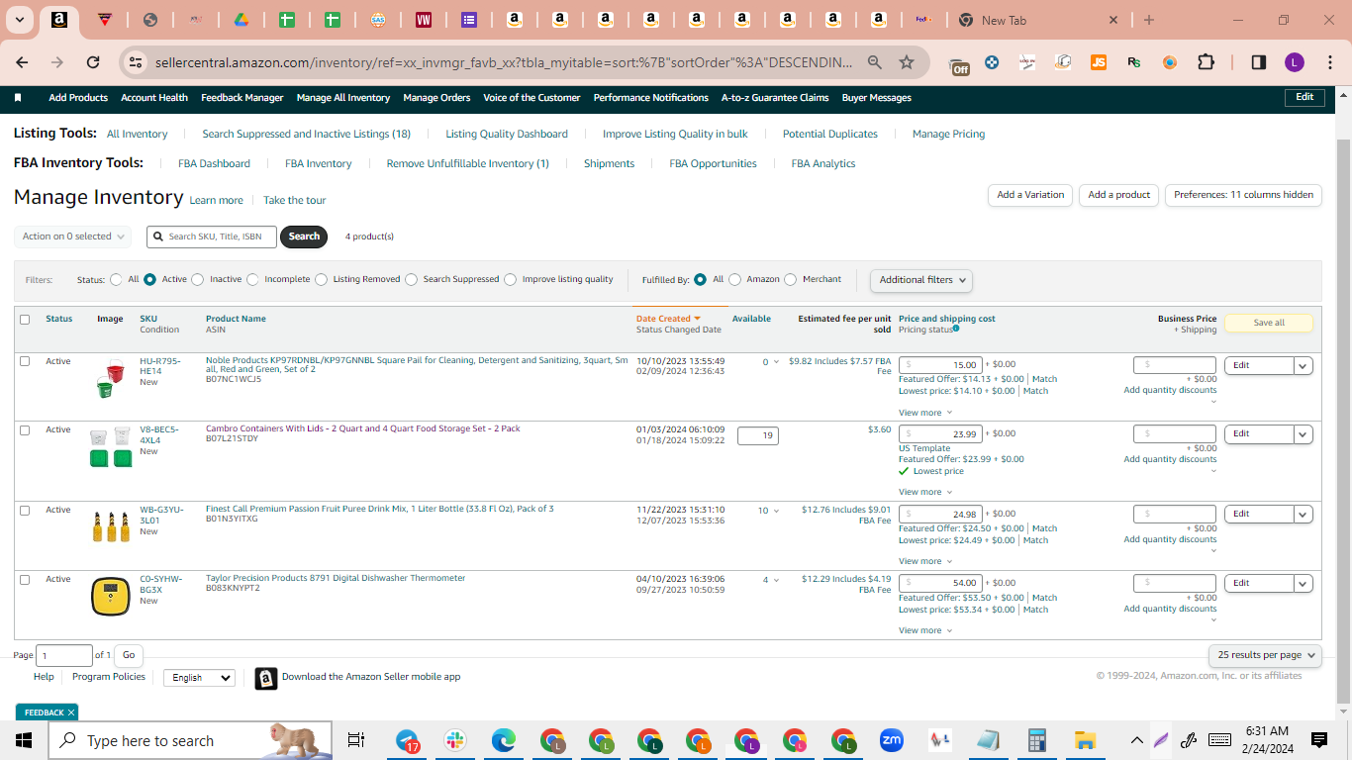The width and height of the screenshot is (1352, 760).
Task: Select the All status radio button
Action: click(117, 279)
